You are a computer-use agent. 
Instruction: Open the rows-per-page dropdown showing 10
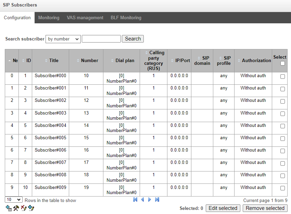click(x=14, y=200)
